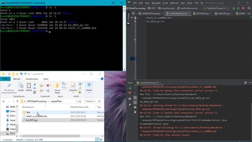Image resolution: width=252 pixels, height=142 pixels.
Task: Click the PyCharm run configuration Run icon
Action: coord(233,8)
